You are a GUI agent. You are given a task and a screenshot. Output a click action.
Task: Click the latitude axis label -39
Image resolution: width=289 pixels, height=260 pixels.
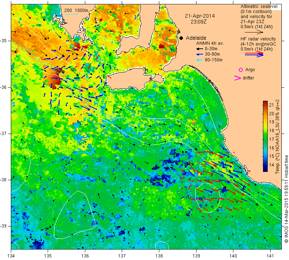pyautogui.click(x=3, y=226)
